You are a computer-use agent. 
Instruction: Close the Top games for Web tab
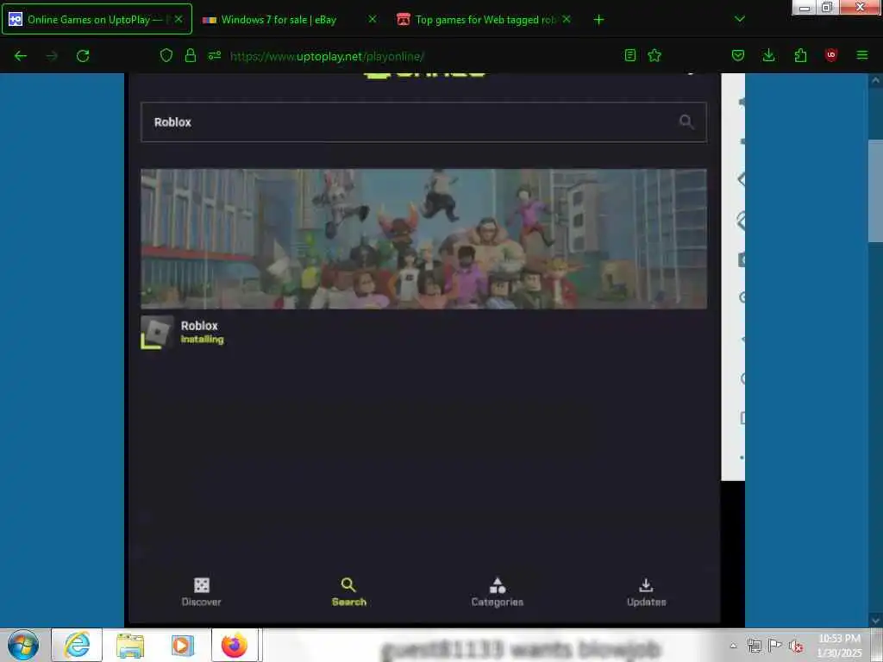pyautogui.click(x=567, y=19)
